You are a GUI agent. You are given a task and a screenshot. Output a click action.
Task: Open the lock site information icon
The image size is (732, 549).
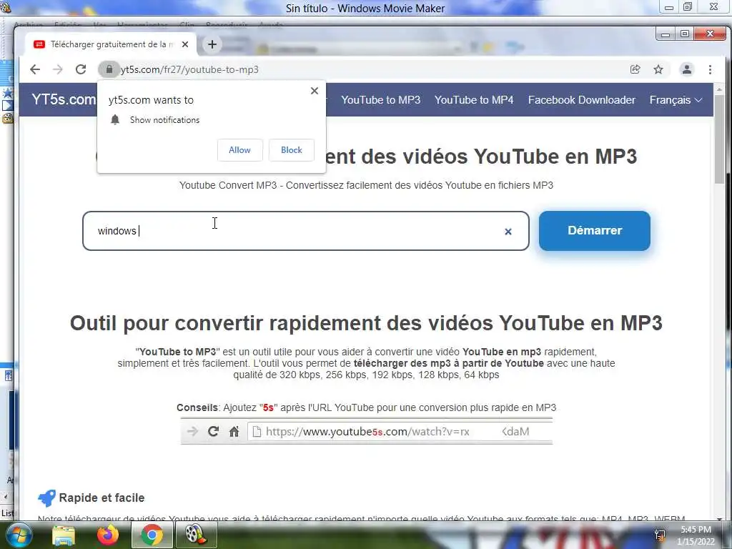pos(109,69)
